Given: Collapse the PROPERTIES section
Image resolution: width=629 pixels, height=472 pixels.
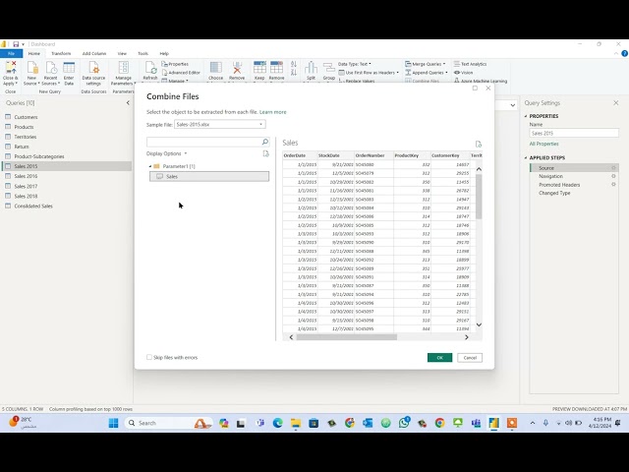Looking at the screenshot, I should [526, 116].
